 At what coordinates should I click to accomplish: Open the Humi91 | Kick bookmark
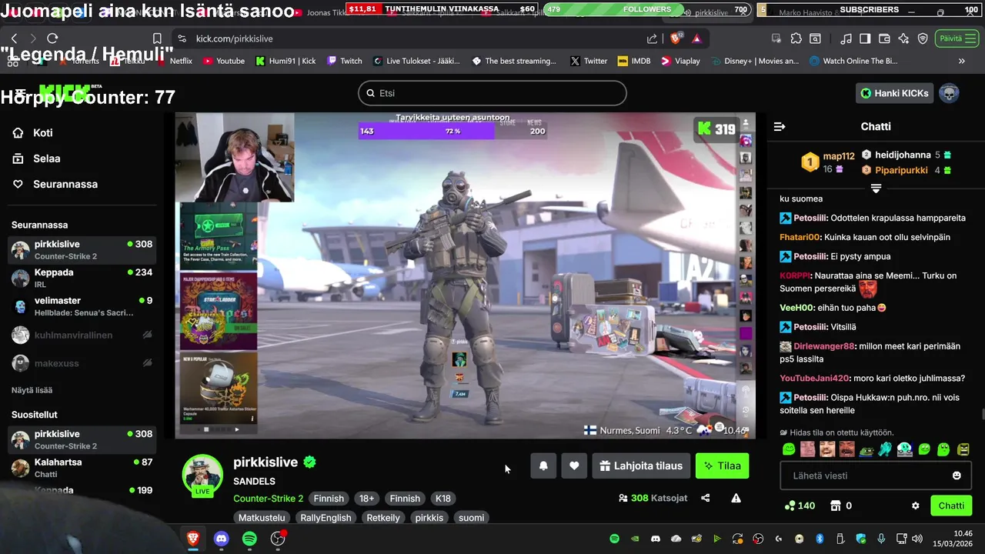pyautogui.click(x=285, y=61)
